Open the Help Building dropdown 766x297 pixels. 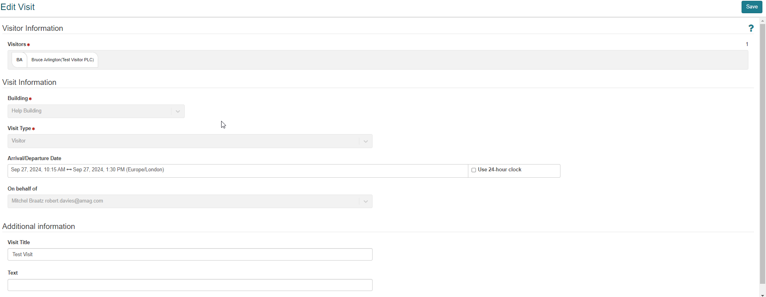tap(96, 111)
